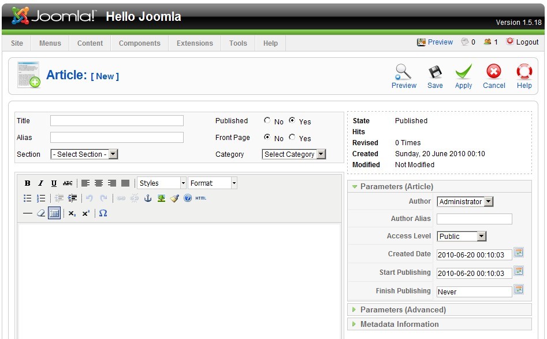Open the editor help (blue question mark)
The height and width of the screenshot is (339, 547).
coord(188,198)
